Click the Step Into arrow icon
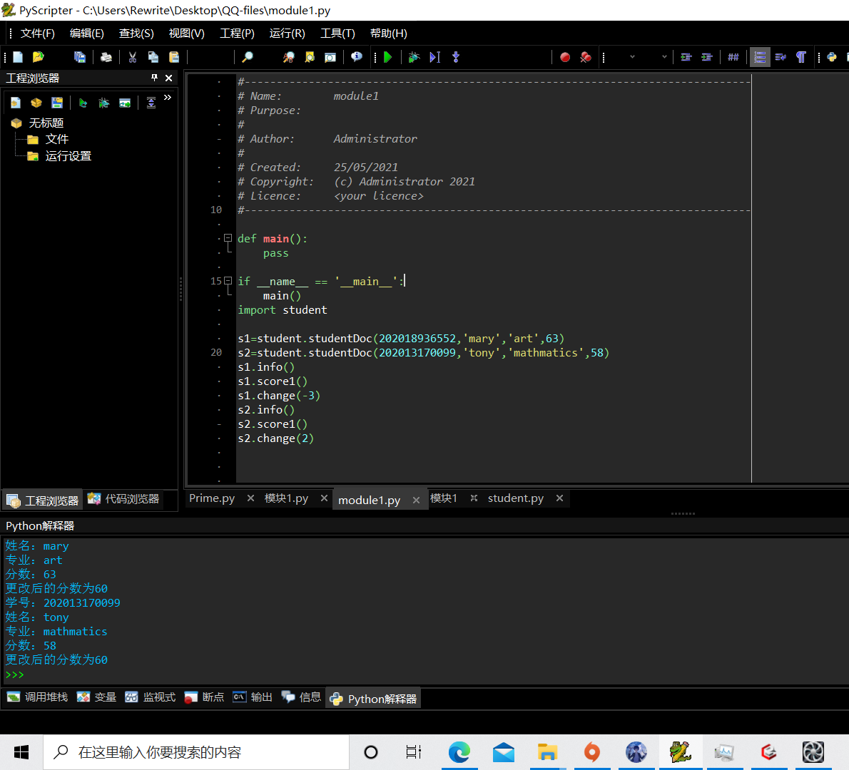 pos(456,57)
